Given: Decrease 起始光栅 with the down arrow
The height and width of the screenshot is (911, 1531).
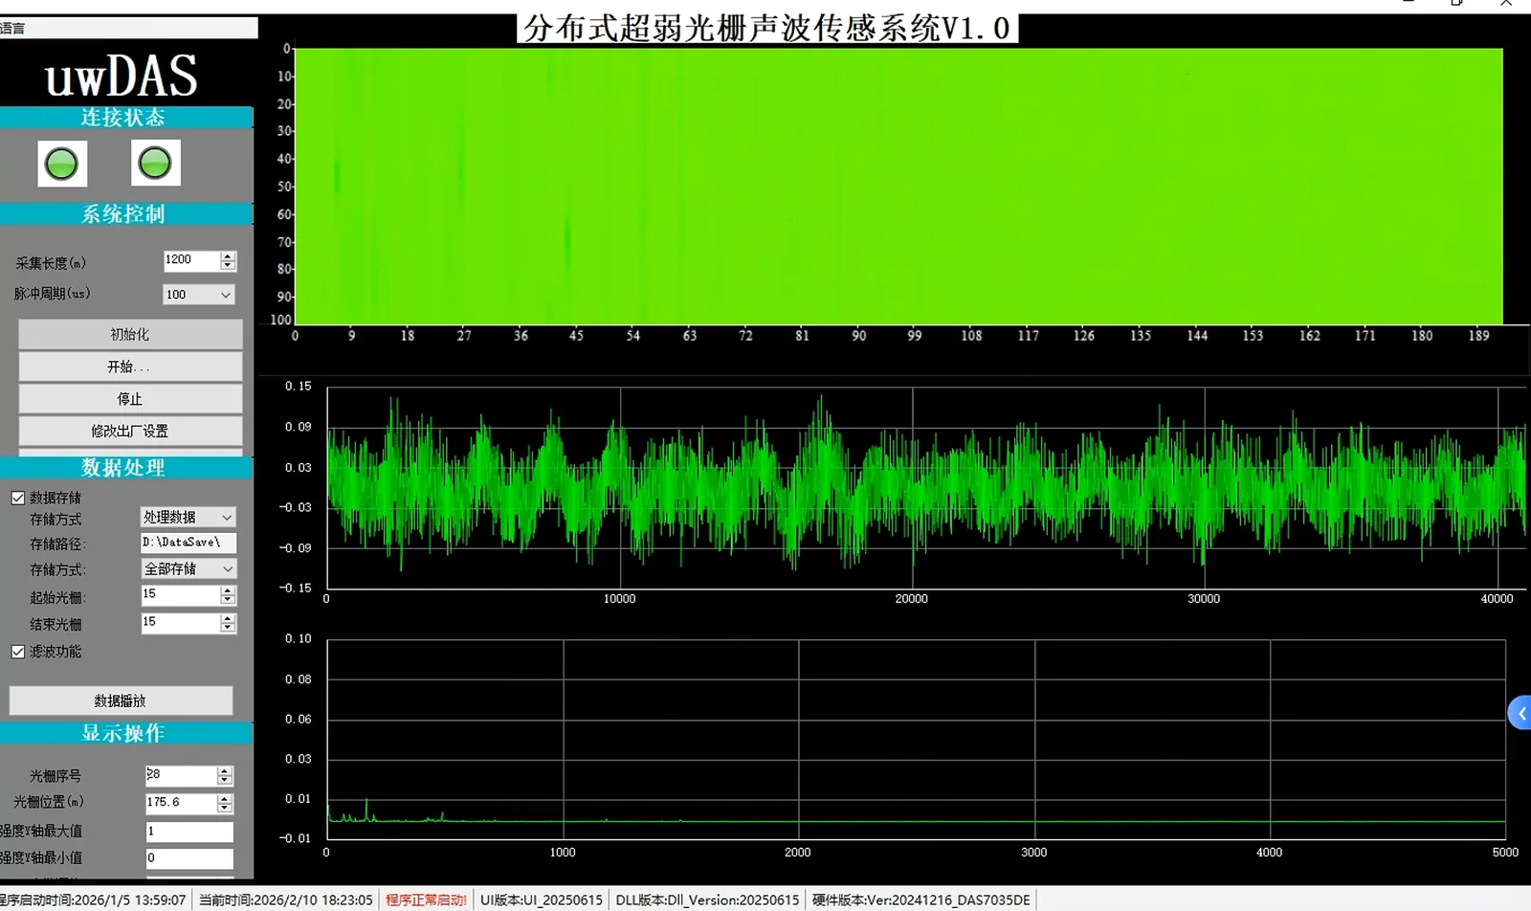Looking at the screenshot, I should pos(228,600).
